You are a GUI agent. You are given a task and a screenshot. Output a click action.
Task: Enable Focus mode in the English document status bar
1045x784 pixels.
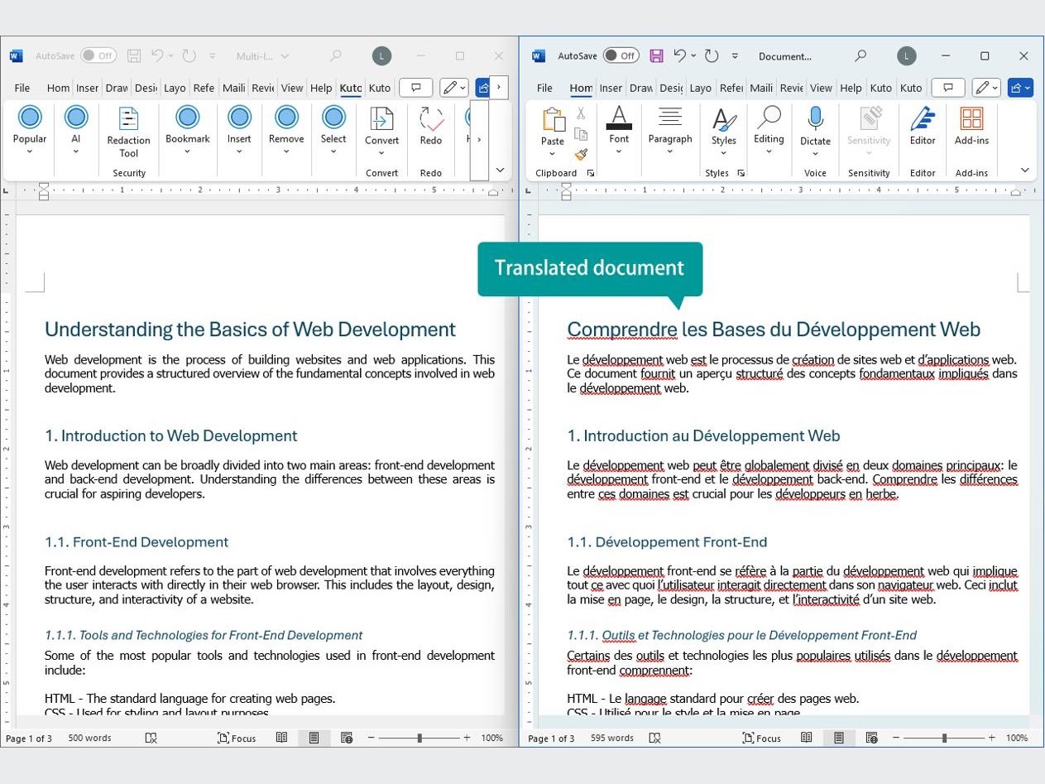237,738
